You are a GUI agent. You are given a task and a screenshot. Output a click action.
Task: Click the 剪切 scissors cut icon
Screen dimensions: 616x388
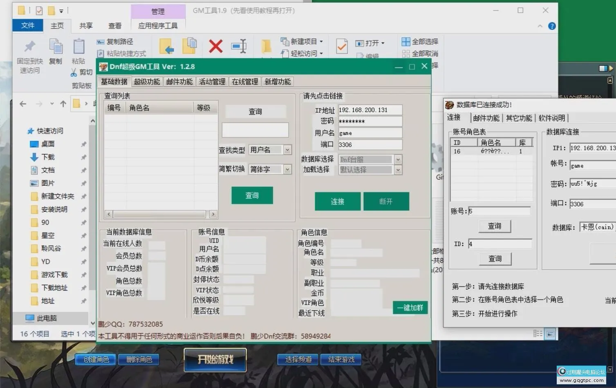tap(74, 72)
